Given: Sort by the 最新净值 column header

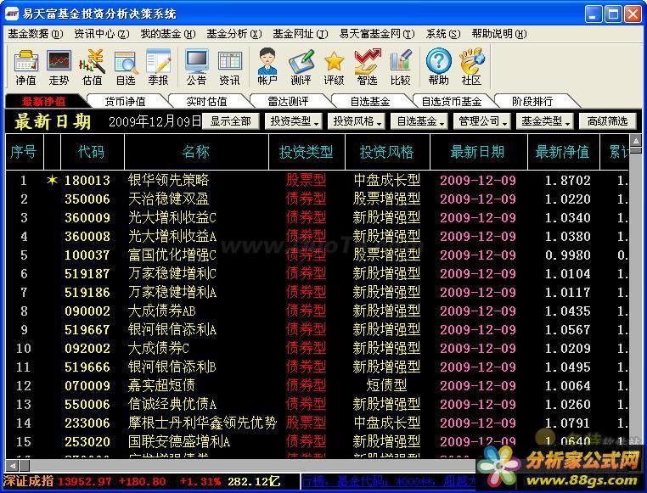Looking at the screenshot, I should (x=563, y=152).
